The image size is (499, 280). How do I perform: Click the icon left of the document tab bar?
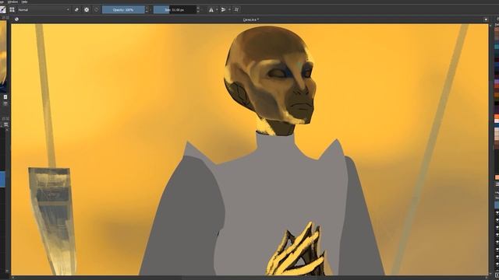tap(16, 19)
